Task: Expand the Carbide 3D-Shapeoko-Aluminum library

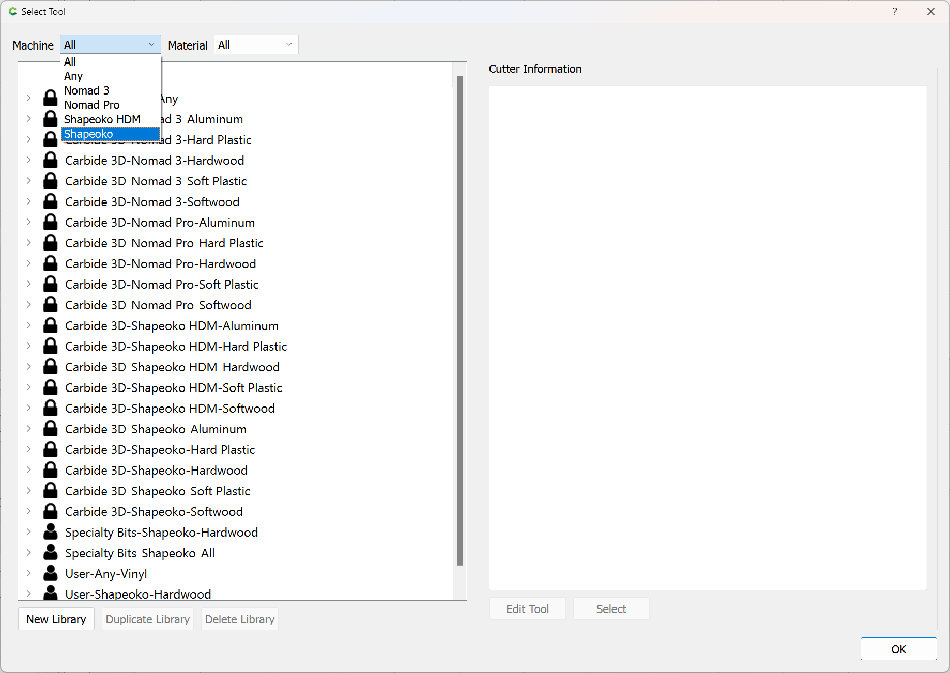Action: 29,429
